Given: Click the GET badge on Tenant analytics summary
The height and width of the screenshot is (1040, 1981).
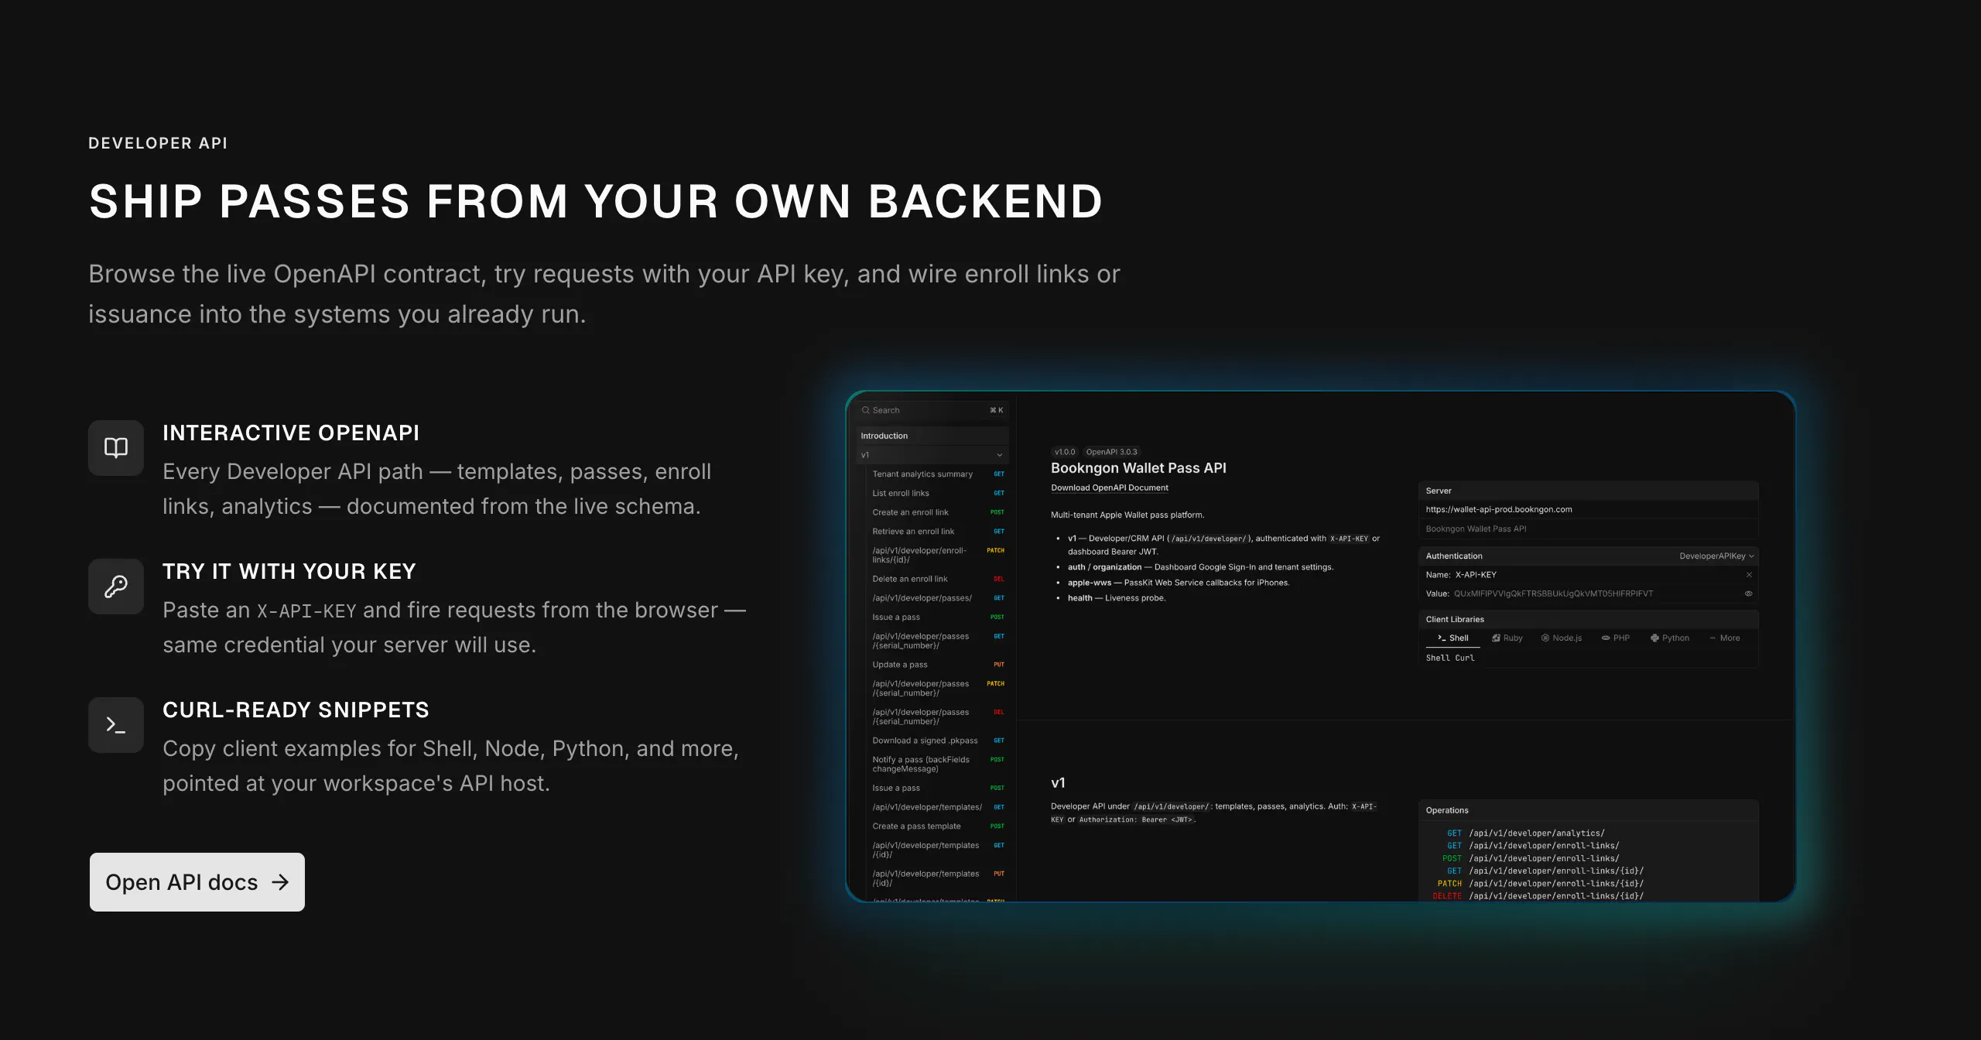Looking at the screenshot, I should (x=999, y=474).
